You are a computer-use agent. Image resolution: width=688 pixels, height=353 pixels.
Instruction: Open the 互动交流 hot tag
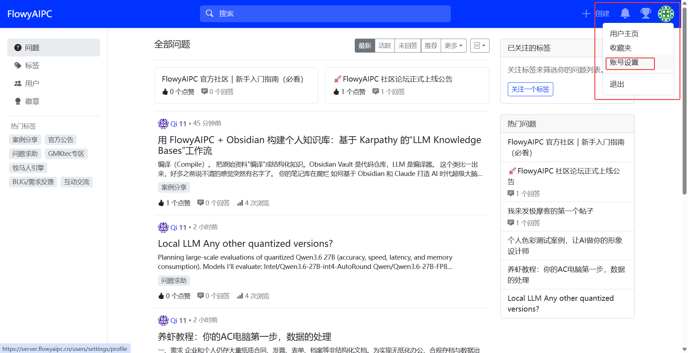[x=77, y=182]
